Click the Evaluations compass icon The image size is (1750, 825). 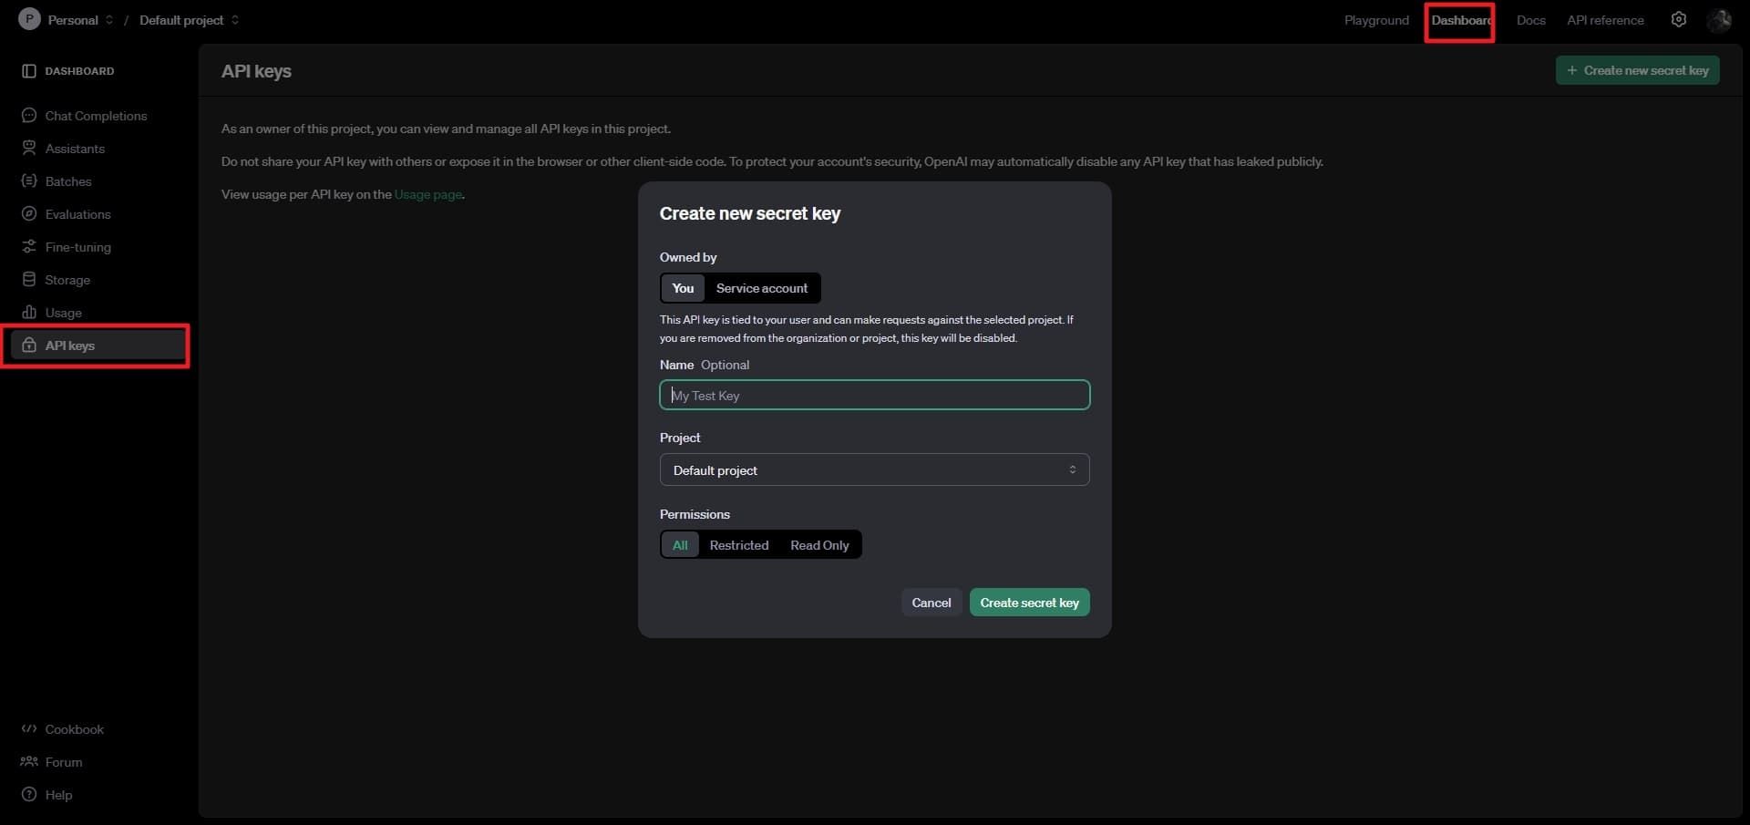pos(29,214)
